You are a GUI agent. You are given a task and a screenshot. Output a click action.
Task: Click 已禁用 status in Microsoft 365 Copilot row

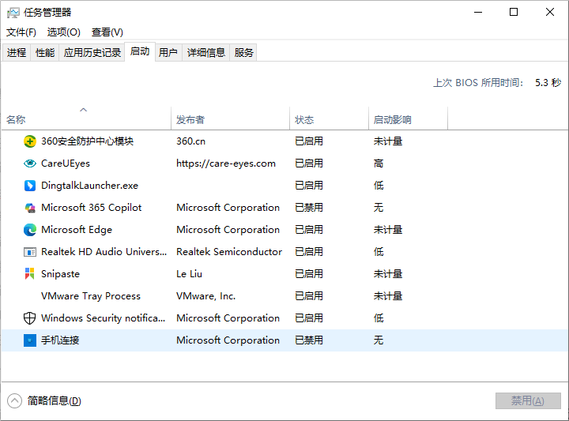pos(309,208)
